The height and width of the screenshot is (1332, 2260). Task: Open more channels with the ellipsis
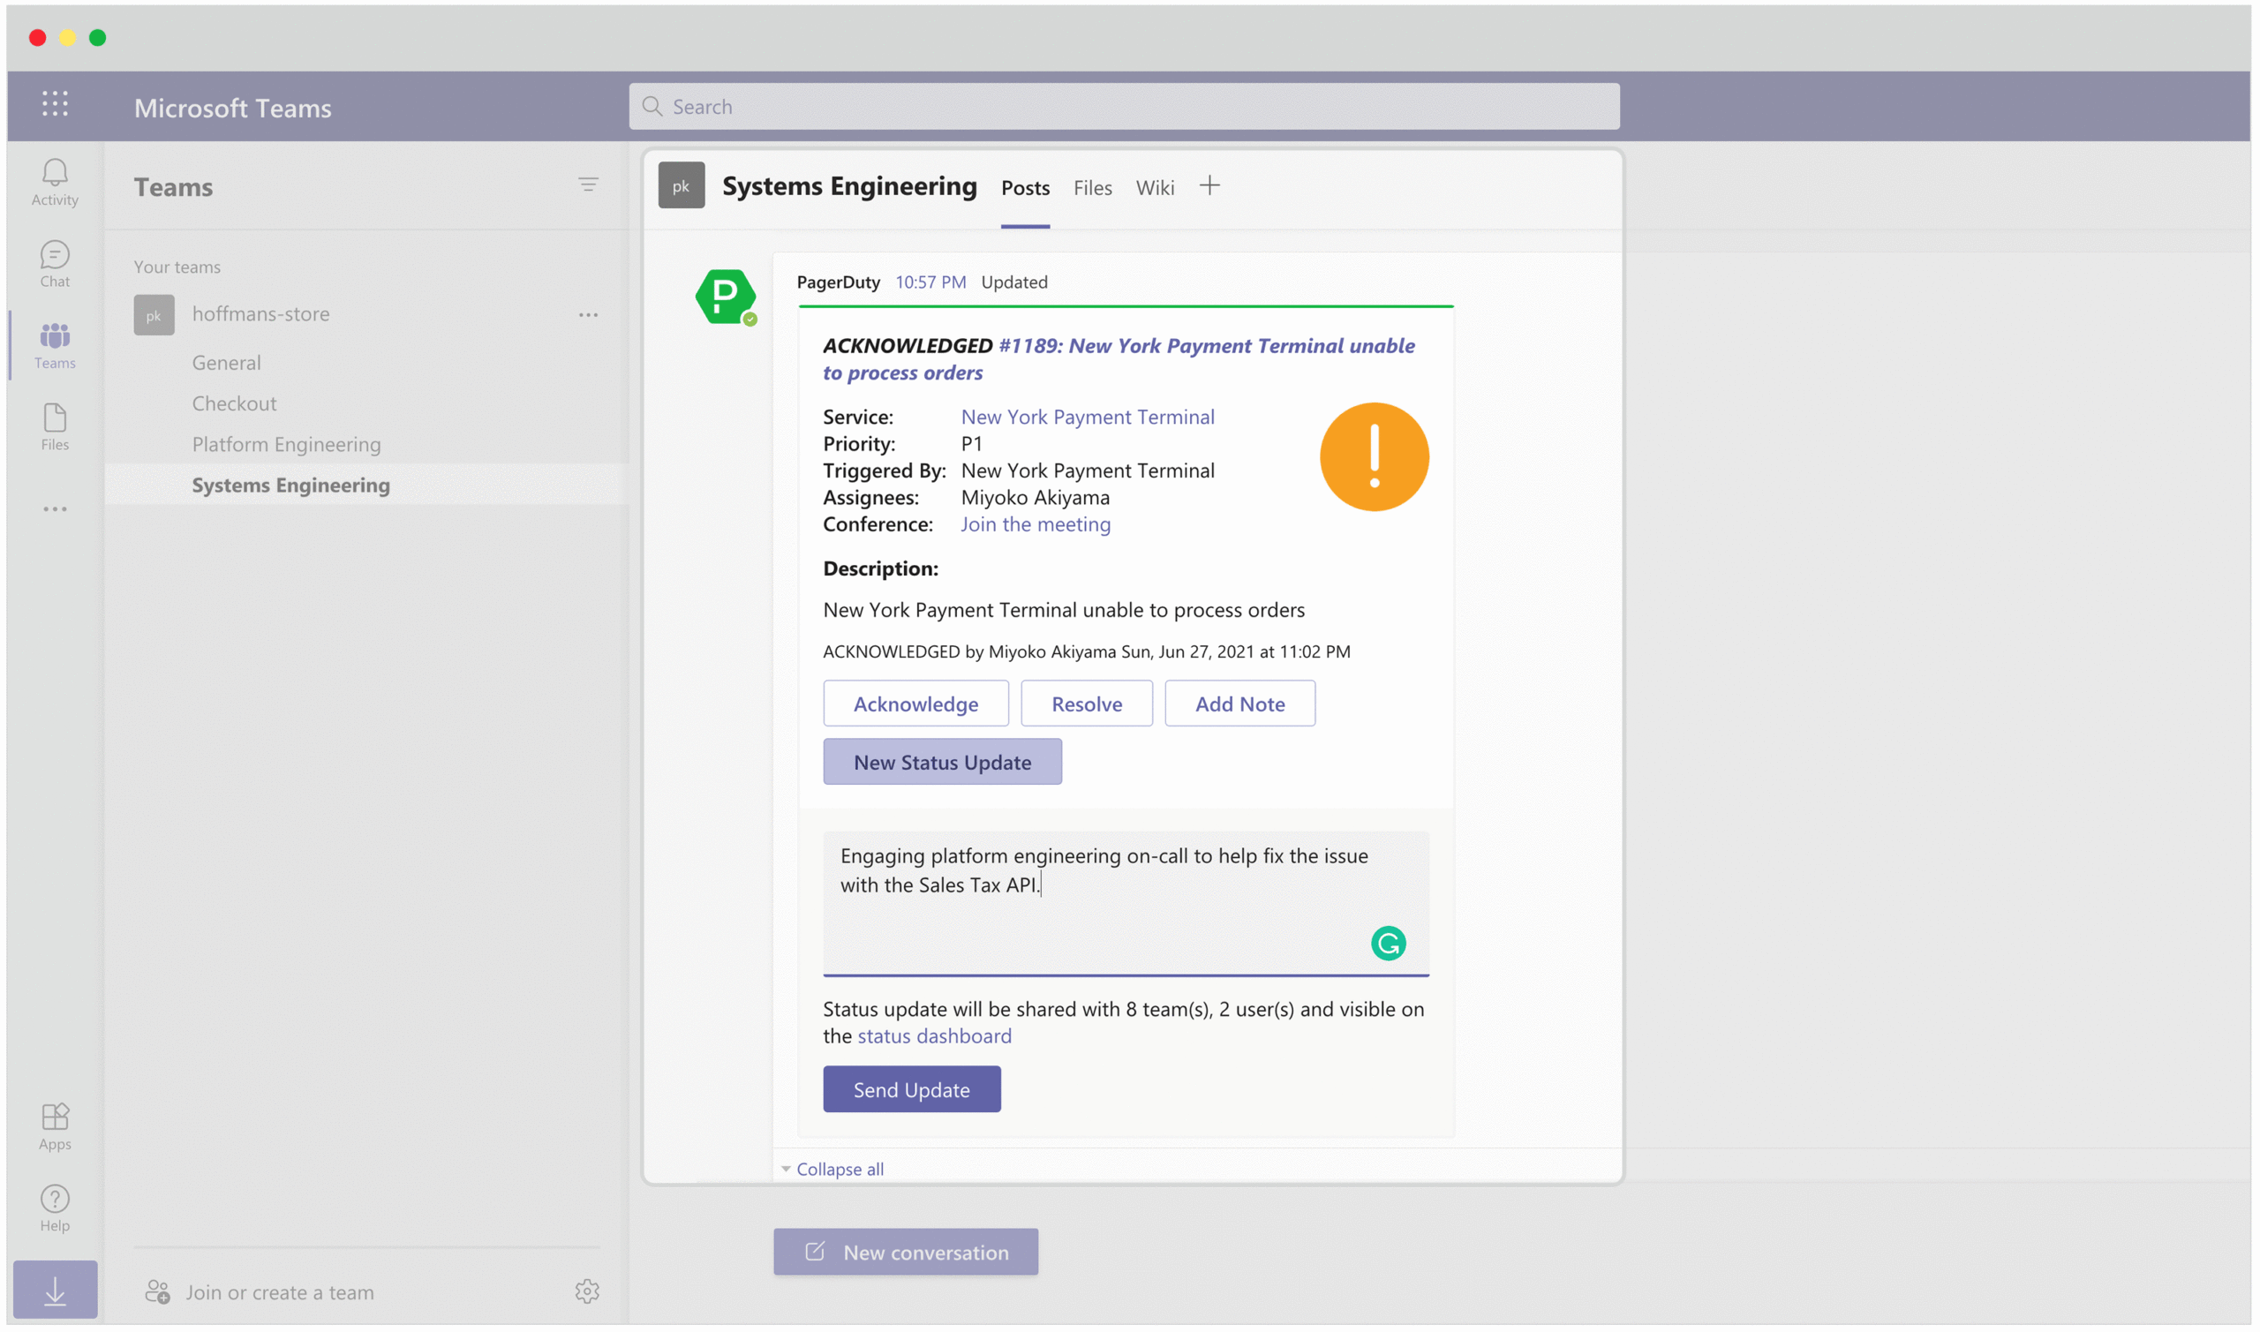coord(56,509)
